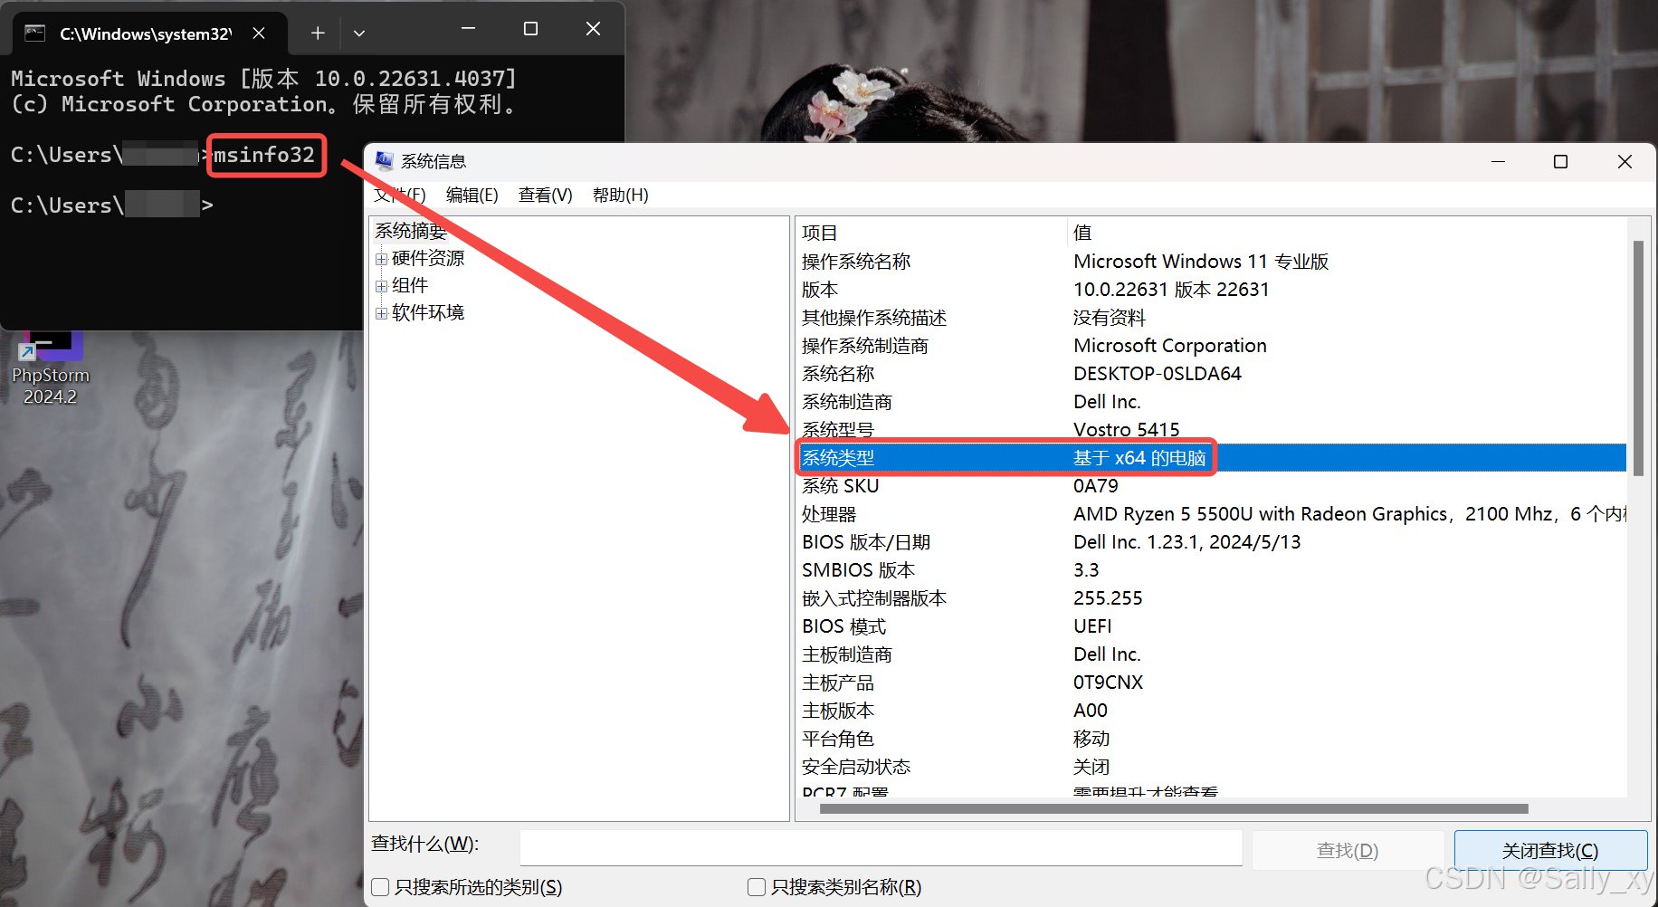Select the 主板产品 0T9CNX row
The image size is (1658, 907).
(x=1211, y=683)
